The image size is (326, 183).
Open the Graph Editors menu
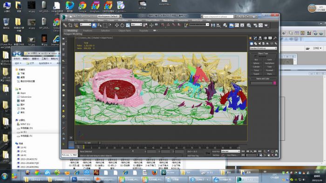[x=152, y=20]
